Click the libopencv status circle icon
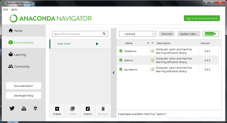This screenshot has width=227, height=123. click(152, 51)
